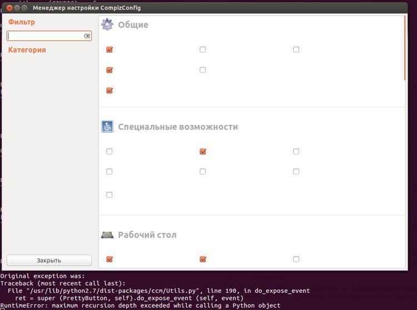
Task: Click terminal line 'Traceback (most recent call last):'
Action: pos(63,283)
